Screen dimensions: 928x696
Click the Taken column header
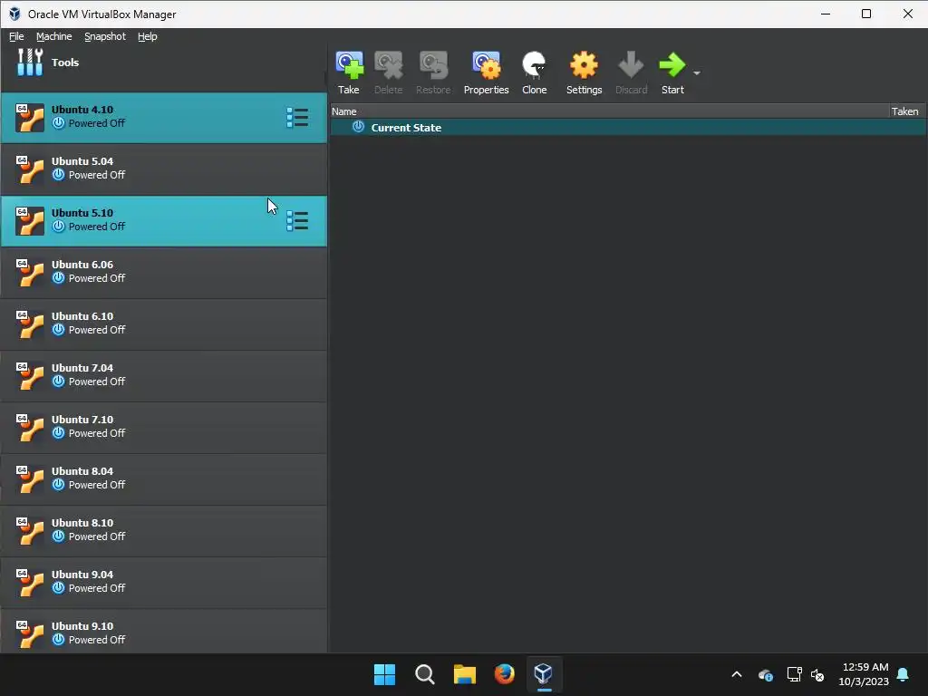point(907,111)
